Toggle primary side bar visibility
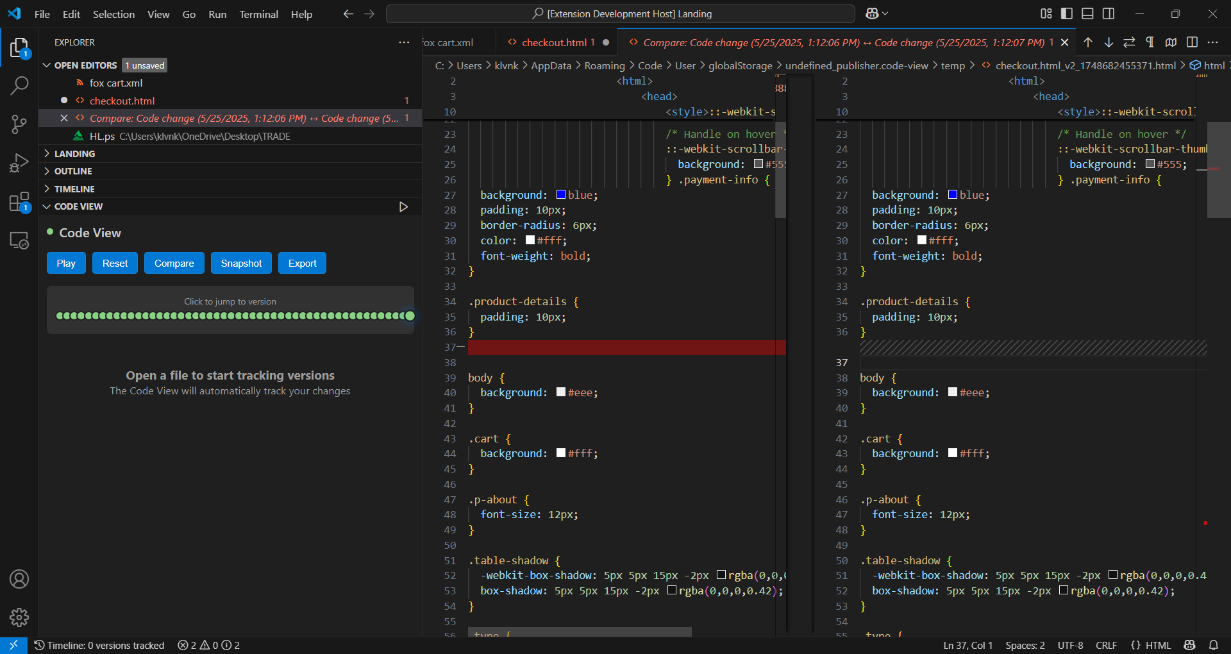 pyautogui.click(x=1067, y=13)
